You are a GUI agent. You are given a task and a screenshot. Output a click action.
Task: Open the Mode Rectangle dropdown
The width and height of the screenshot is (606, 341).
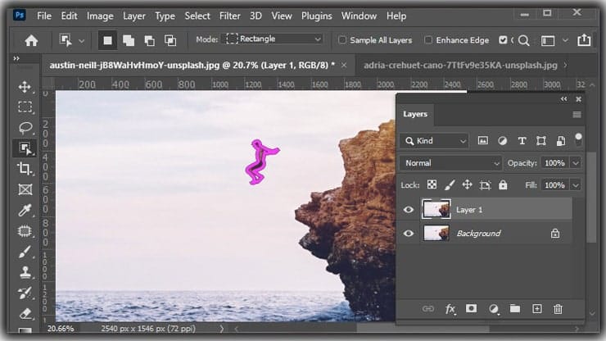[x=274, y=39]
